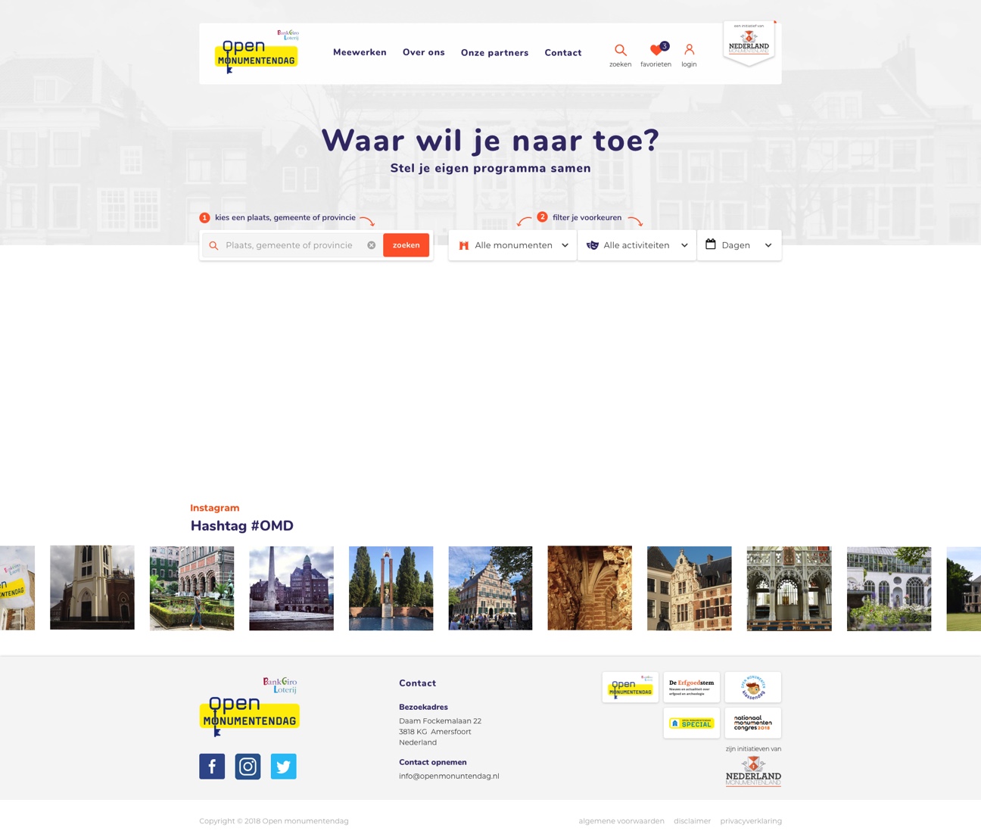Open the nationaal monumenten congres logo tile
The image size is (981, 840).
(x=753, y=723)
